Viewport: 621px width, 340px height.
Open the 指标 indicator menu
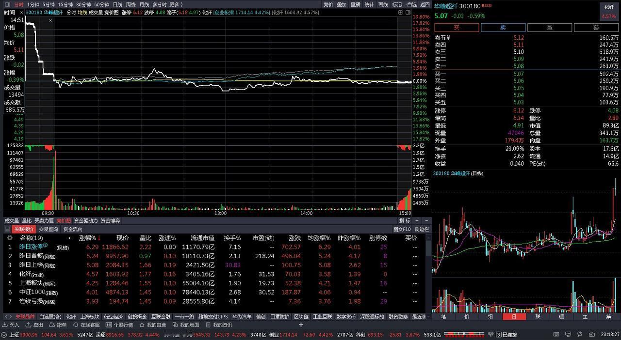click(x=405, y=221)
